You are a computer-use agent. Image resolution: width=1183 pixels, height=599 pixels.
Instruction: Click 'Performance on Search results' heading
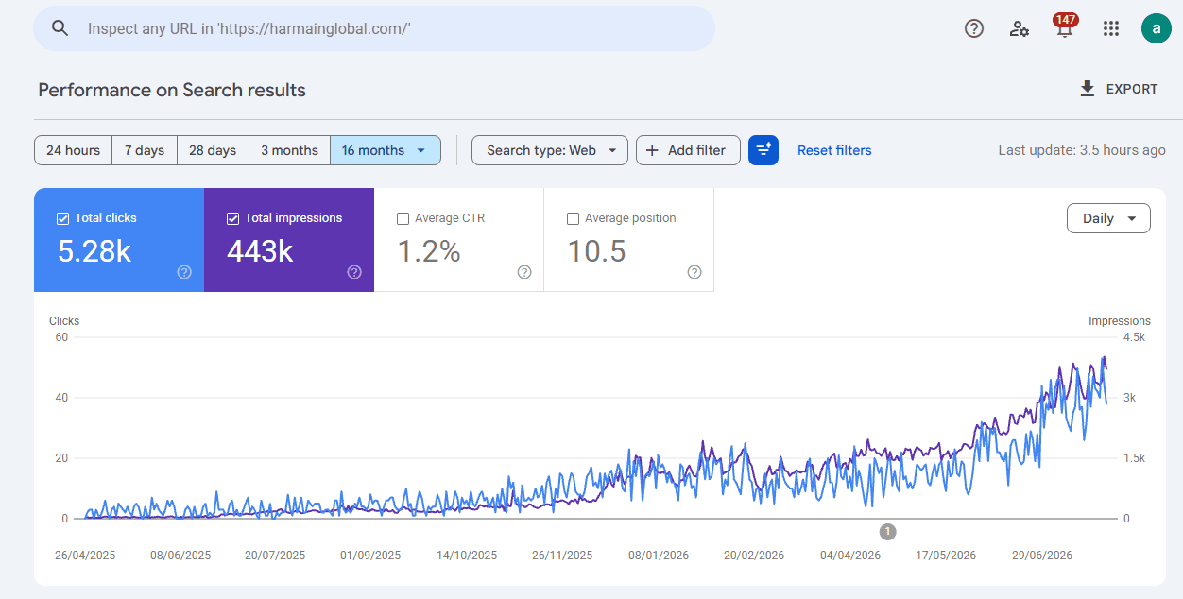(x=172, y=90)
